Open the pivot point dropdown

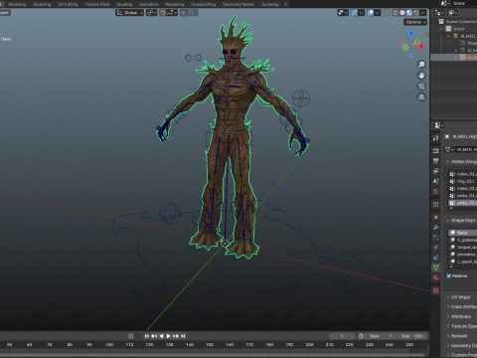pos(152,13)
